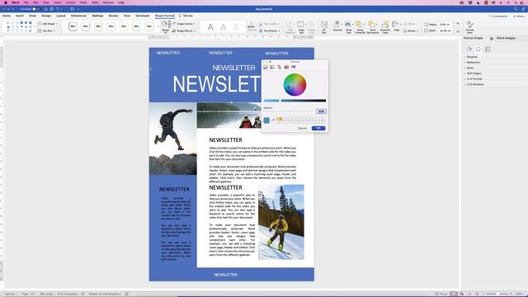Open the Stock Images pane tab
The width and height of the screenshot is (528, 297).
(x=506, y=39)
